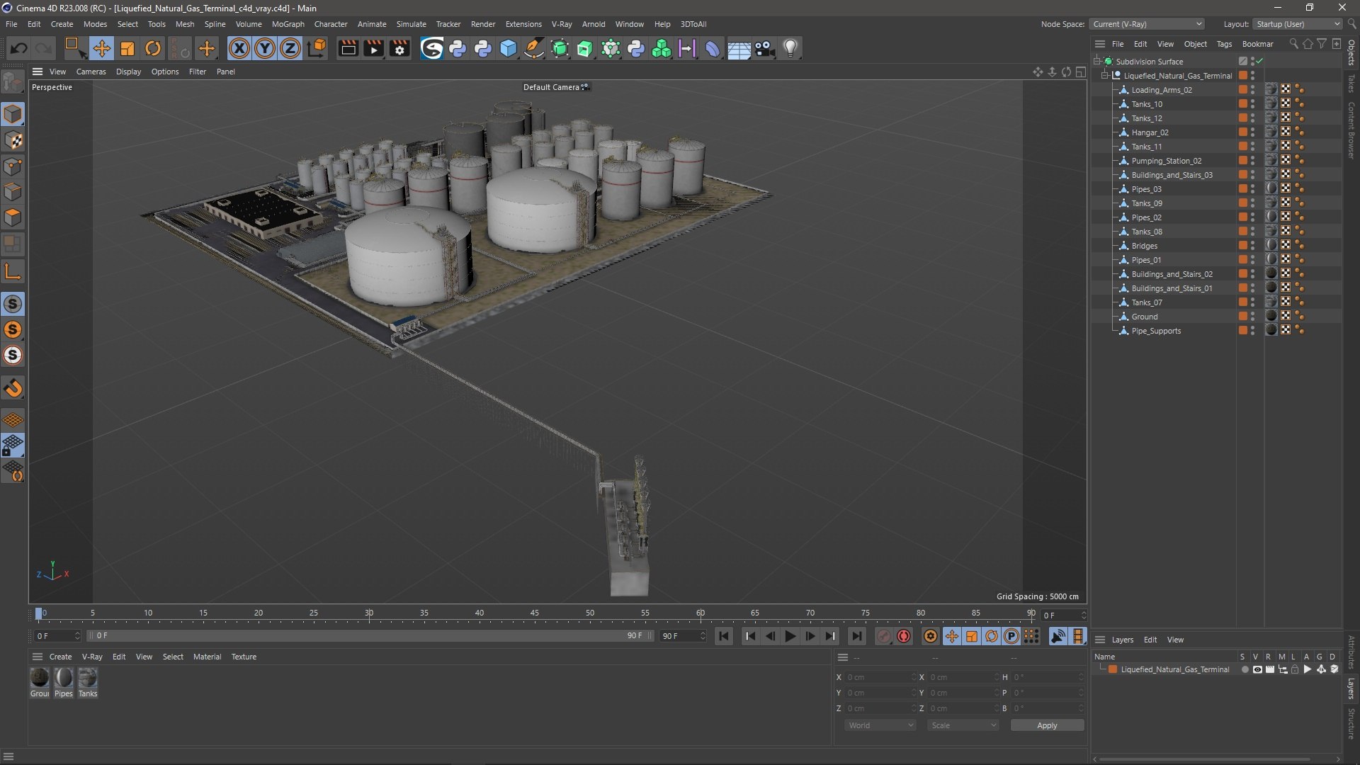This screenshot has width=1360, height=765.
Task: Open the World coordinate system dropdown
Action: pyautogui.click(x=880, y=725)
